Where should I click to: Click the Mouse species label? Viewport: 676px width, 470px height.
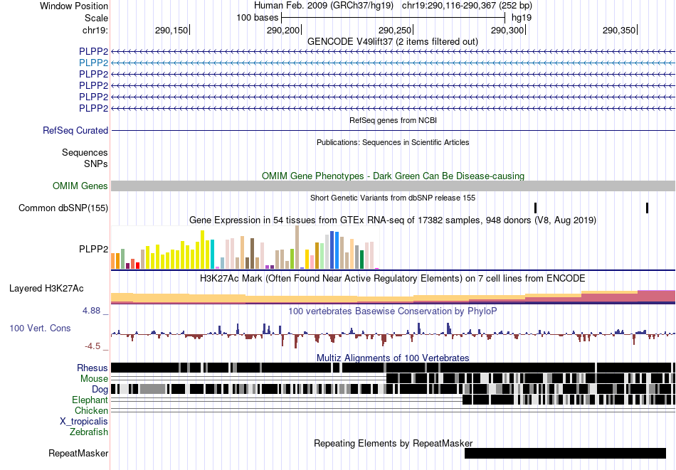(94, 379)
